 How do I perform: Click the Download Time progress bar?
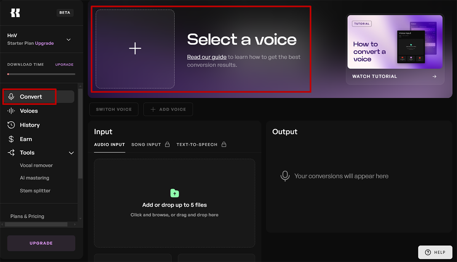pyautogui.click(x=41, y=74)
